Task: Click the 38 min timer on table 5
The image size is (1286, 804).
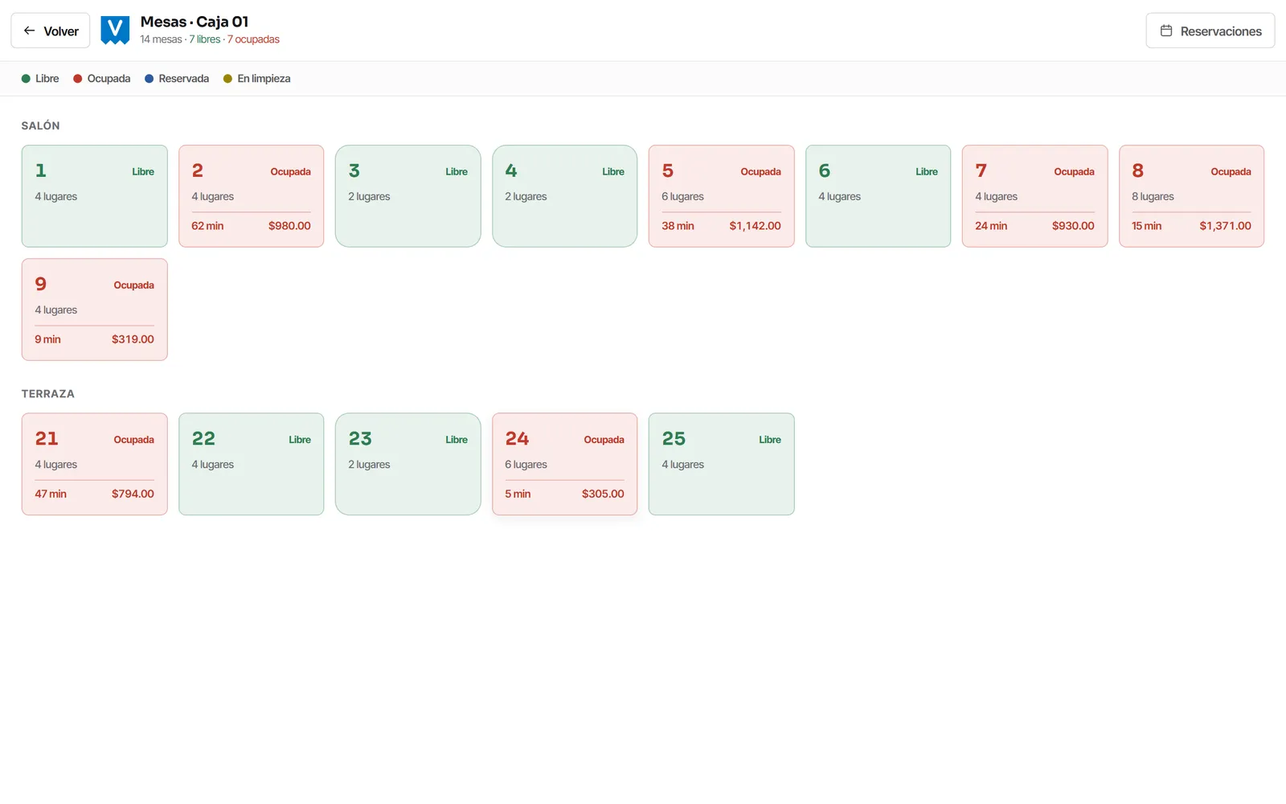Action: (x=678, y=226)
